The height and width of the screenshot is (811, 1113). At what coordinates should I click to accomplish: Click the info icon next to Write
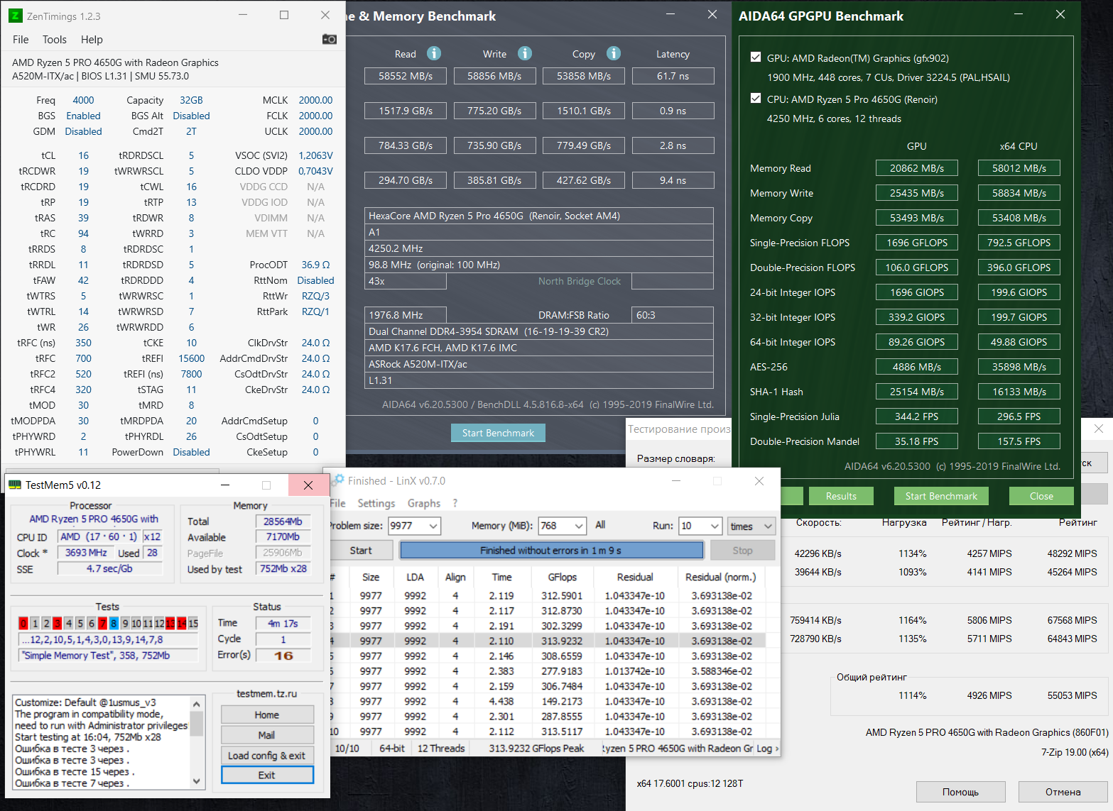tap(525, 53)
